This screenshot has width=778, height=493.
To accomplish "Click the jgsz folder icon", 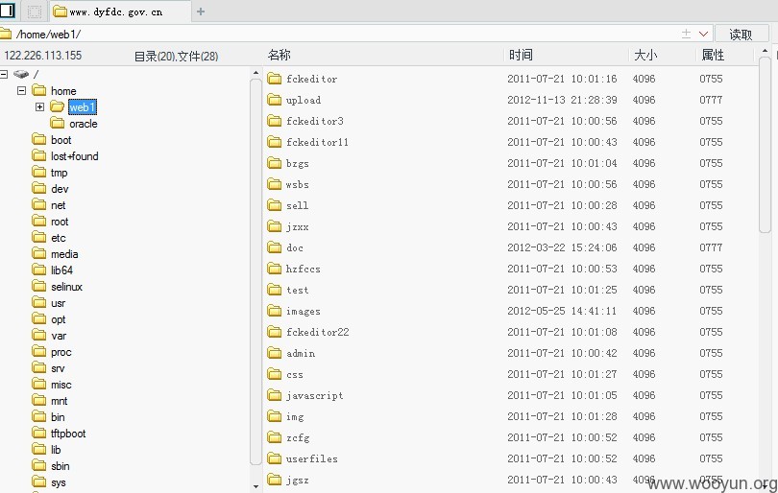I will 275,480.
